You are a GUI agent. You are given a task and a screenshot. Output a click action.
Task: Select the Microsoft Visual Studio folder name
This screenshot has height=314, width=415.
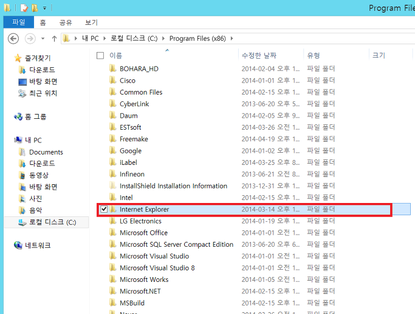154,256
